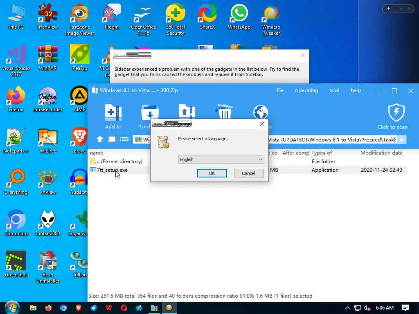Select the Pidgin desktop icon

click(x=111, y=16)
